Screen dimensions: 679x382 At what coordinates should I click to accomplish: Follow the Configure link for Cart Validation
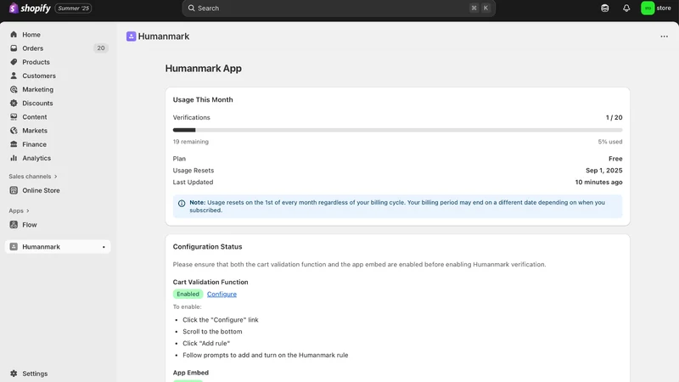222,294
